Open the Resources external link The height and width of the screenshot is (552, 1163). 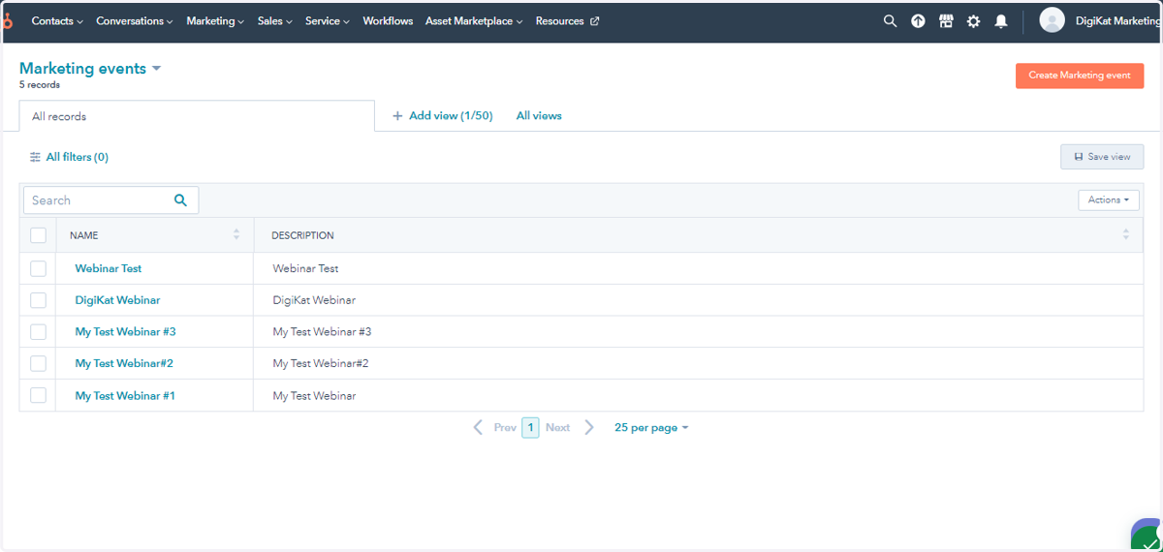[567, 20]
